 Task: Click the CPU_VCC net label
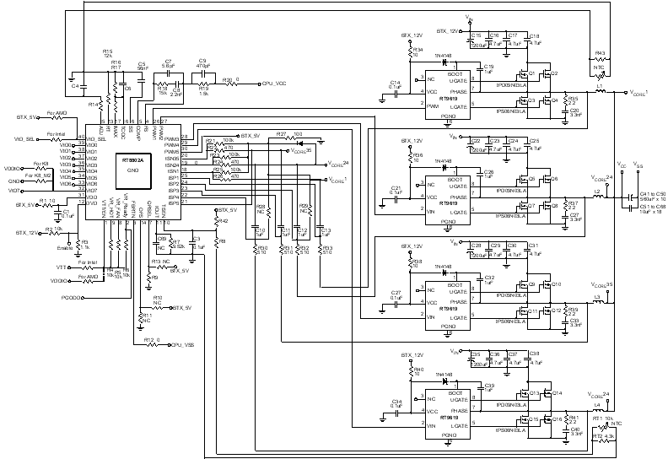(277, 84)
